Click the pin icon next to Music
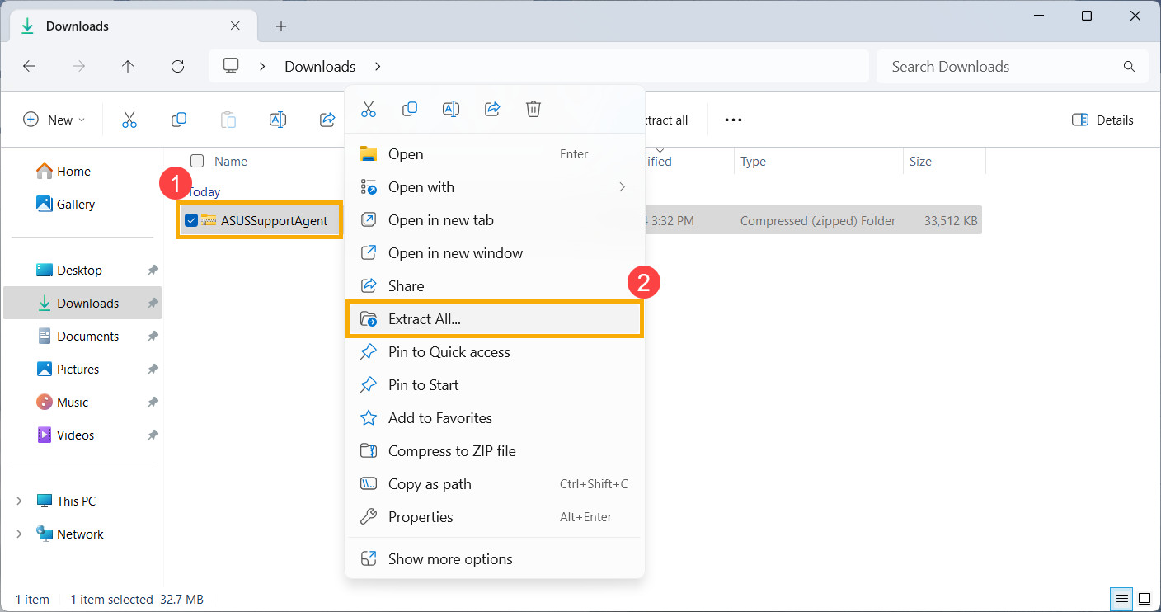This screenshot has height=612, width=1161. coord(153,403)
